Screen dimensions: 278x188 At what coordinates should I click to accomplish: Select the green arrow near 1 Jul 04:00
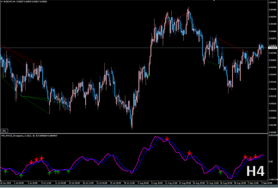pyautogui.click(x=21, y=175)
